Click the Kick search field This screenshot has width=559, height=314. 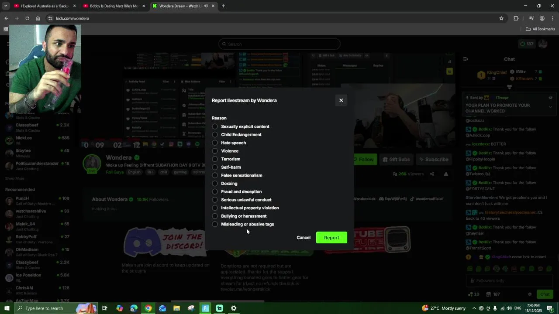point(279,44)
